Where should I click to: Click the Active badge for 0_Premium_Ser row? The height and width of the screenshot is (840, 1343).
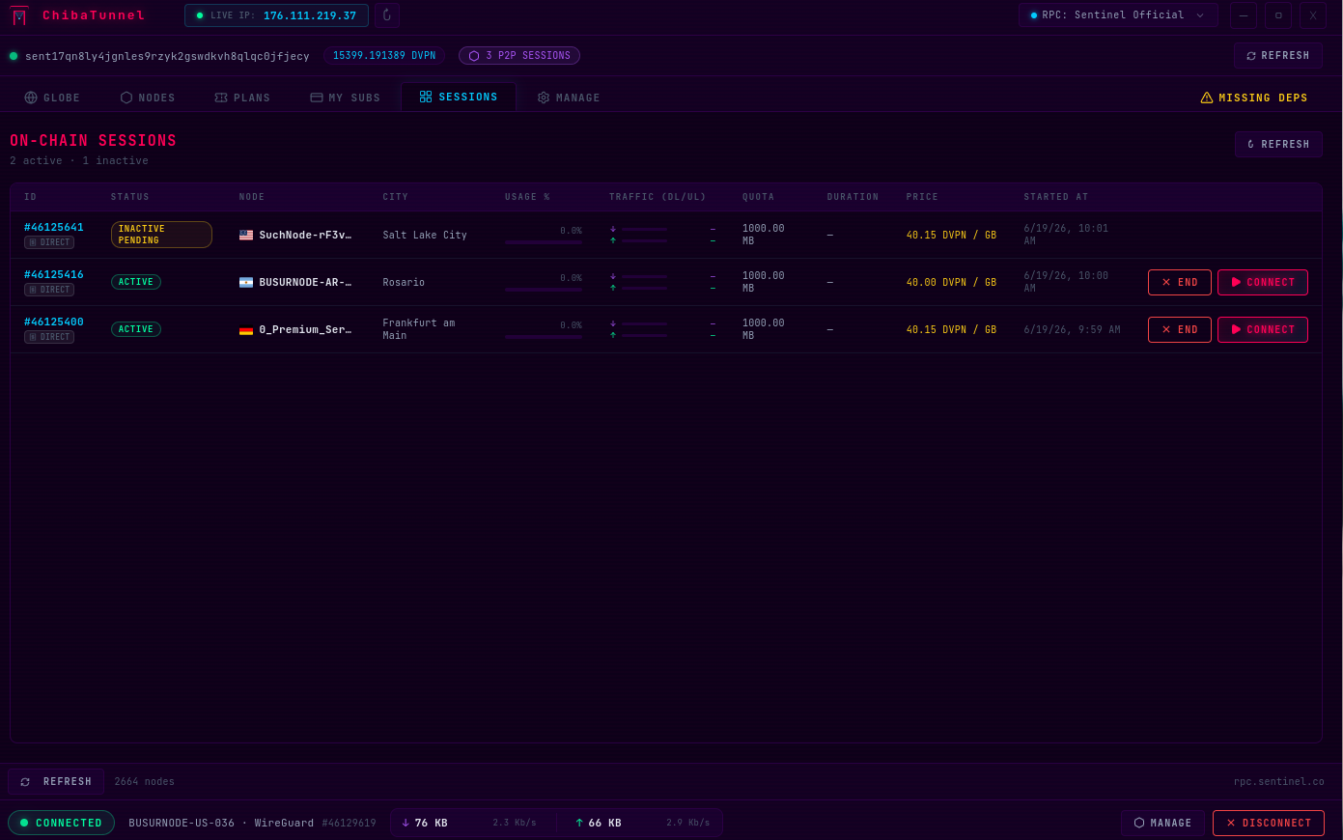click(x=136, y=329)
